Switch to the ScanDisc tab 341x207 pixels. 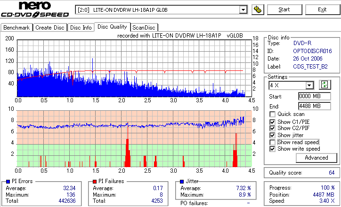point(144,28)
